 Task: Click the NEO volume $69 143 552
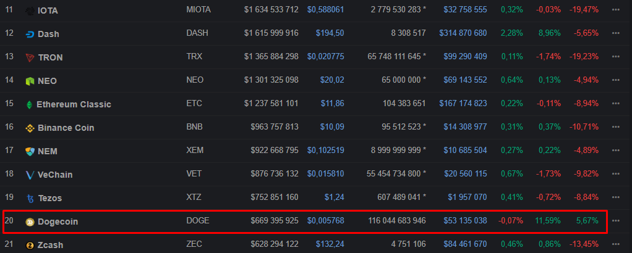tap(466, 80)
